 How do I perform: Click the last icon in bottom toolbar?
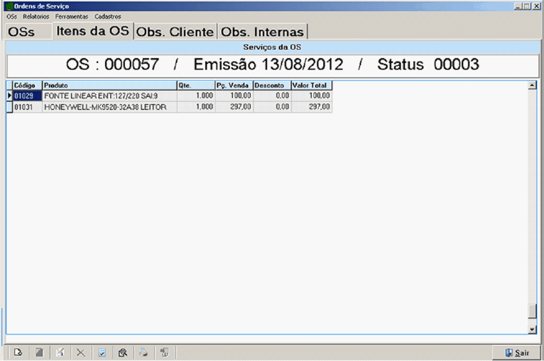(x=165, y=353)
